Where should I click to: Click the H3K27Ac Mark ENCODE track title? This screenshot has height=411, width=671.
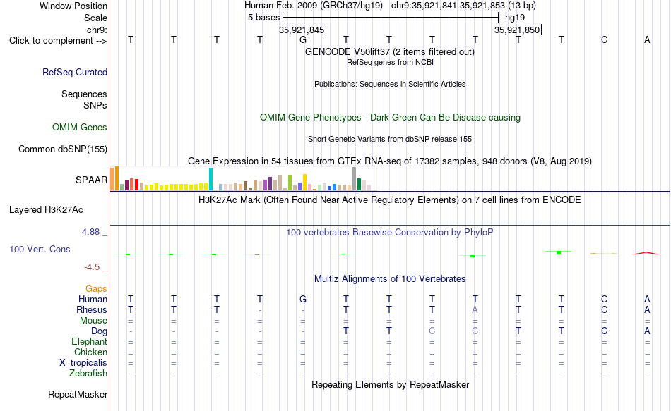pos(390,200)
